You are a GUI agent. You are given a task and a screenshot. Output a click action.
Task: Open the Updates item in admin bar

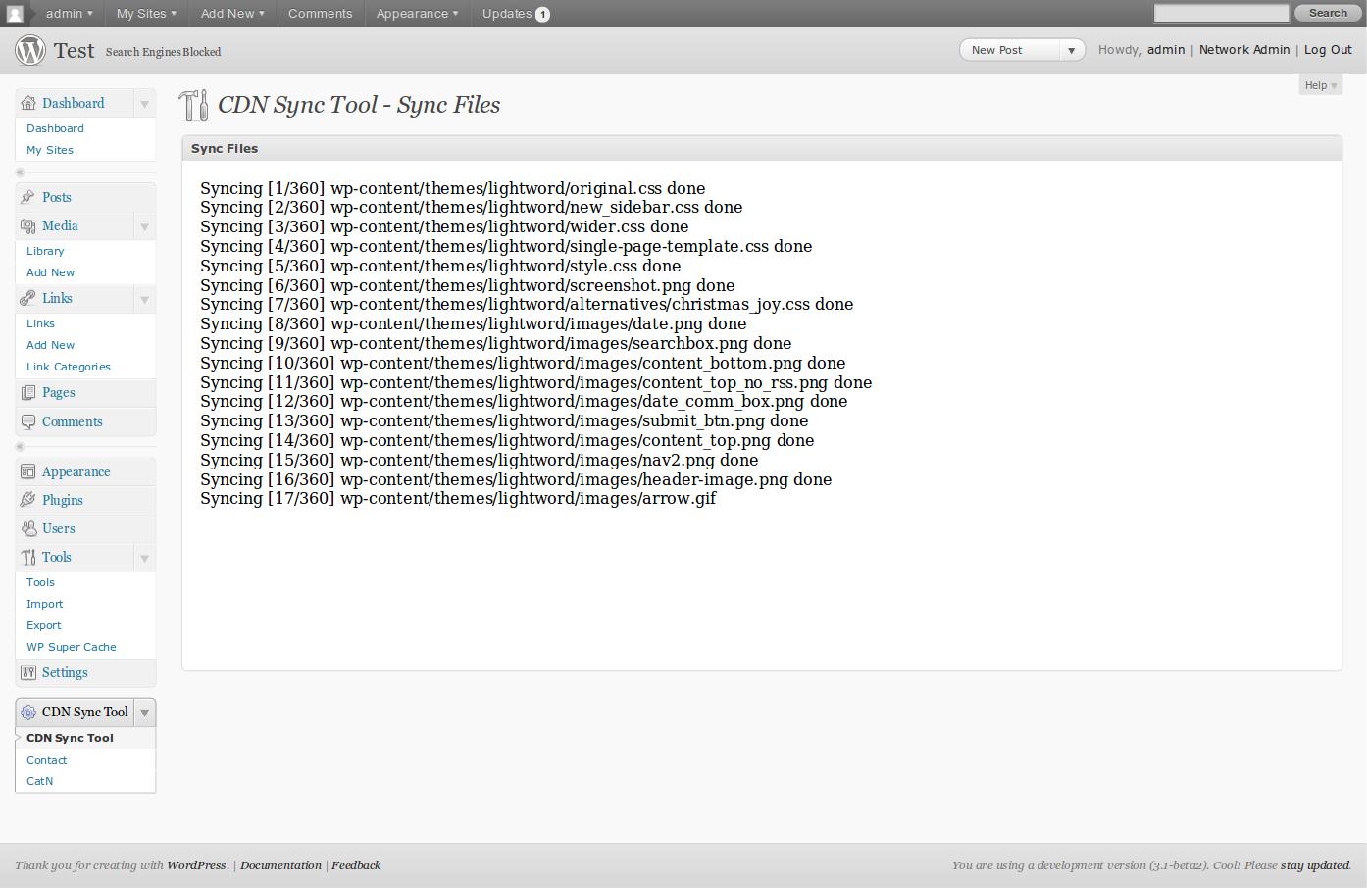point(516,14)
